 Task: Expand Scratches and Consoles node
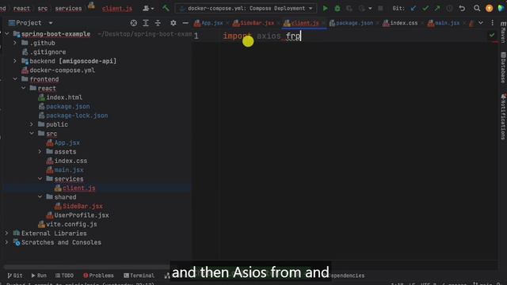pyautogui.click(x=7, y=241)
